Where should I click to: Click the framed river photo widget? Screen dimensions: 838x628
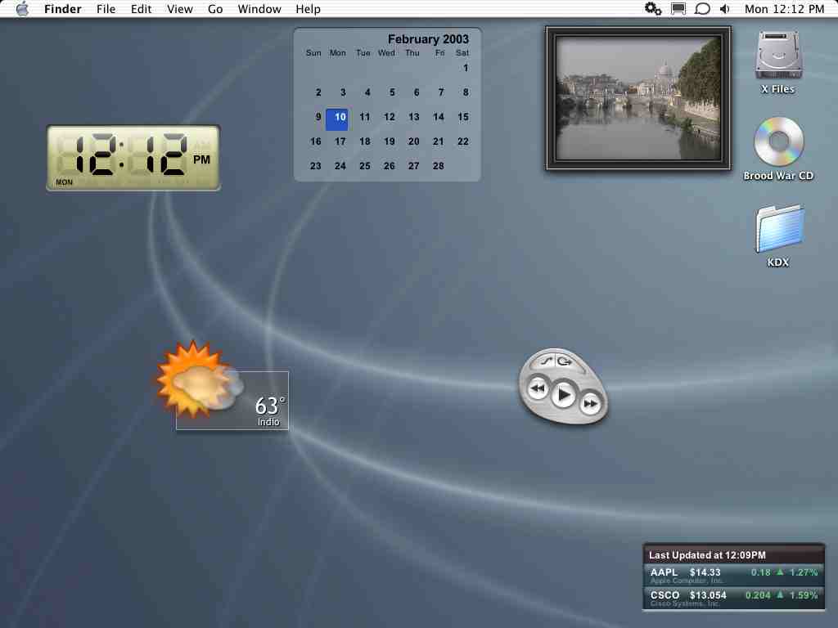point(638,99)
